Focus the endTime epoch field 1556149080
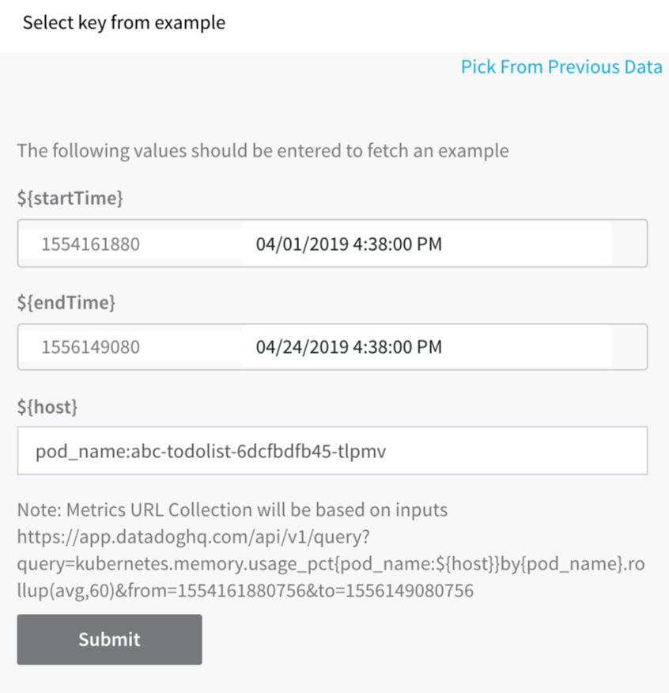The height and width of the screenshot is (693, 669). point(131,347)
